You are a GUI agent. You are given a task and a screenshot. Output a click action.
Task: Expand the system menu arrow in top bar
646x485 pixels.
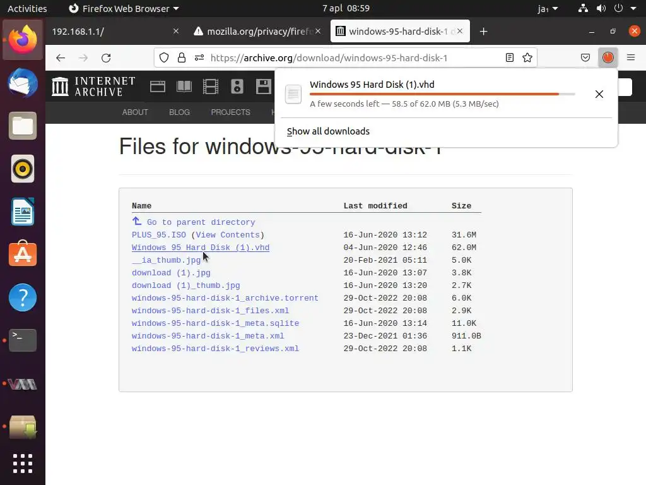[633, 8]
